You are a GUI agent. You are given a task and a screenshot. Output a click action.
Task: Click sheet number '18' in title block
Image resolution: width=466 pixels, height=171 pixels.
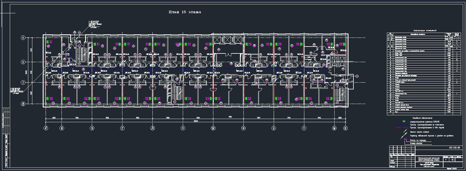[452, 159]
